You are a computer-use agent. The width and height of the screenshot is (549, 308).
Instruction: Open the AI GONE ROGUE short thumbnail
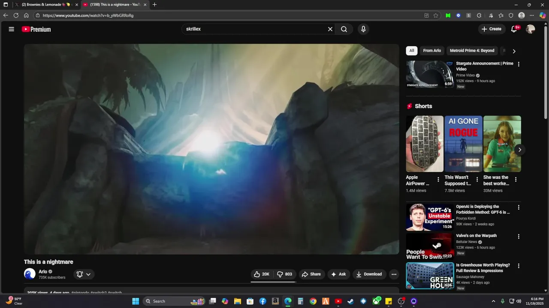[463, 144]
